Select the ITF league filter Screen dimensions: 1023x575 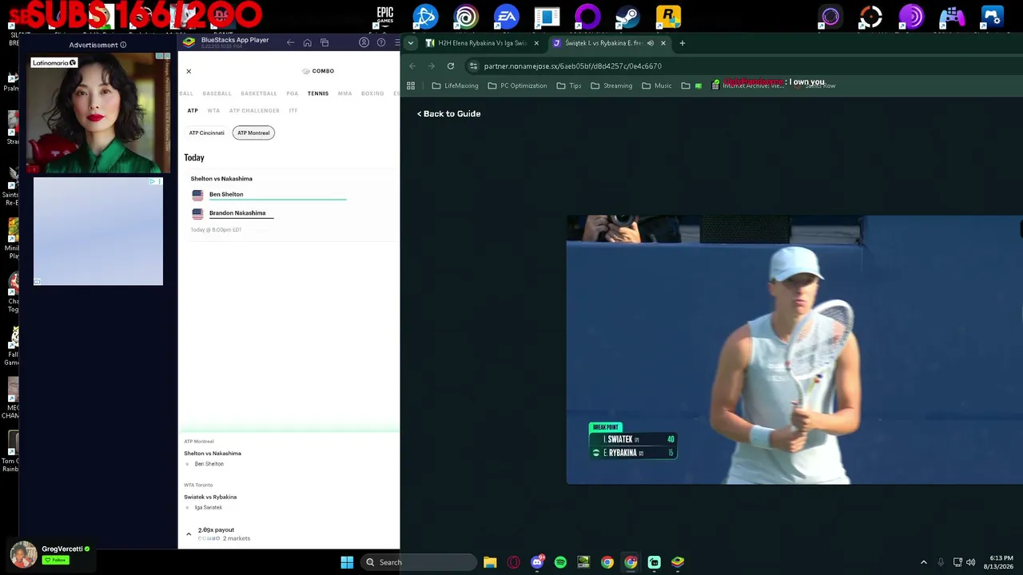point(293,110)
